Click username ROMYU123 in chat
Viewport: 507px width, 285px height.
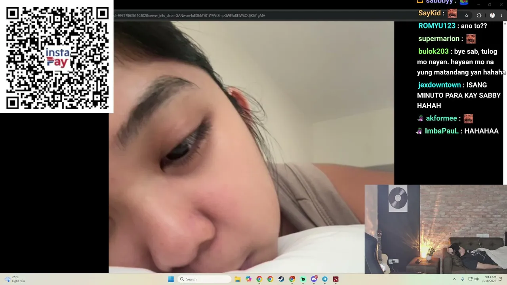click(x=436, y=26)
